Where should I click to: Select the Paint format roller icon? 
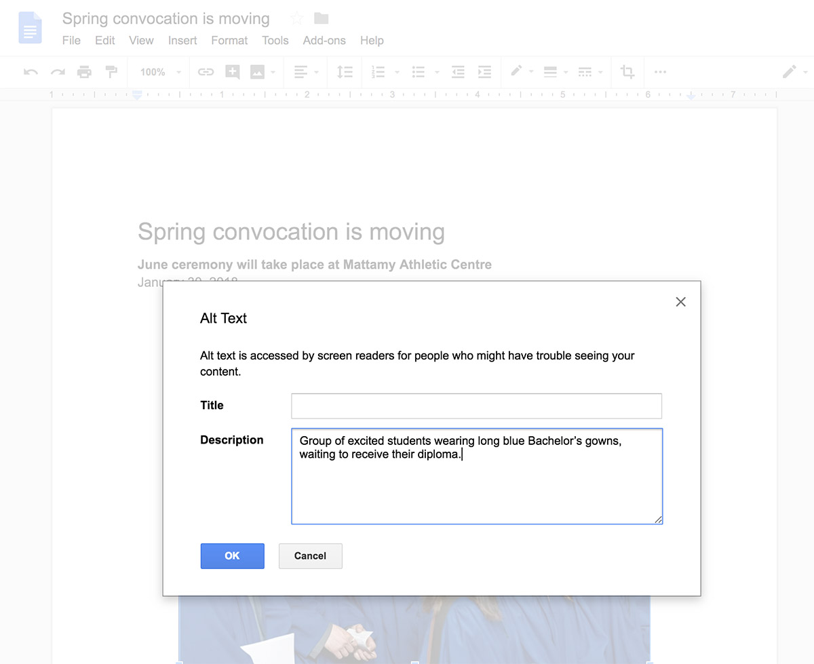tap(111, 72)
